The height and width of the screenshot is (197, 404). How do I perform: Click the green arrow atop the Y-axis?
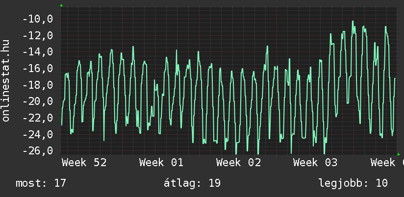tap(61, 5)
